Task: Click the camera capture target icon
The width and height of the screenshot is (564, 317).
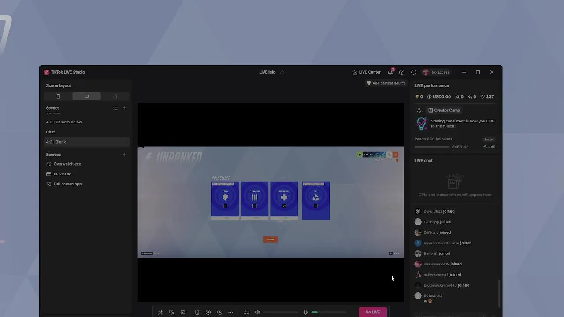Action: (219, 312)
